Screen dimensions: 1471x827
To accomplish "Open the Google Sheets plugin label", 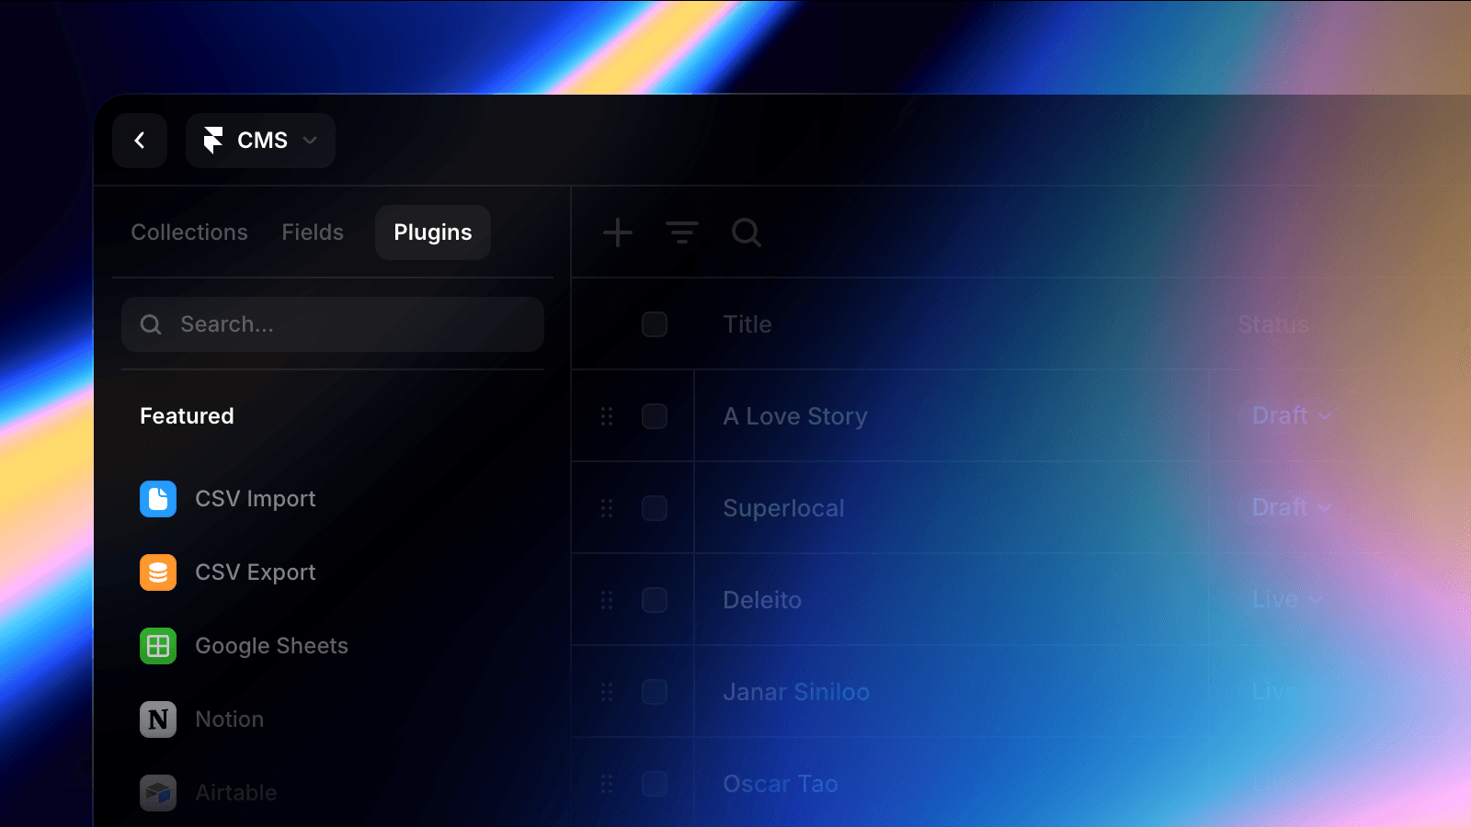I will click(x=272, y=646).
